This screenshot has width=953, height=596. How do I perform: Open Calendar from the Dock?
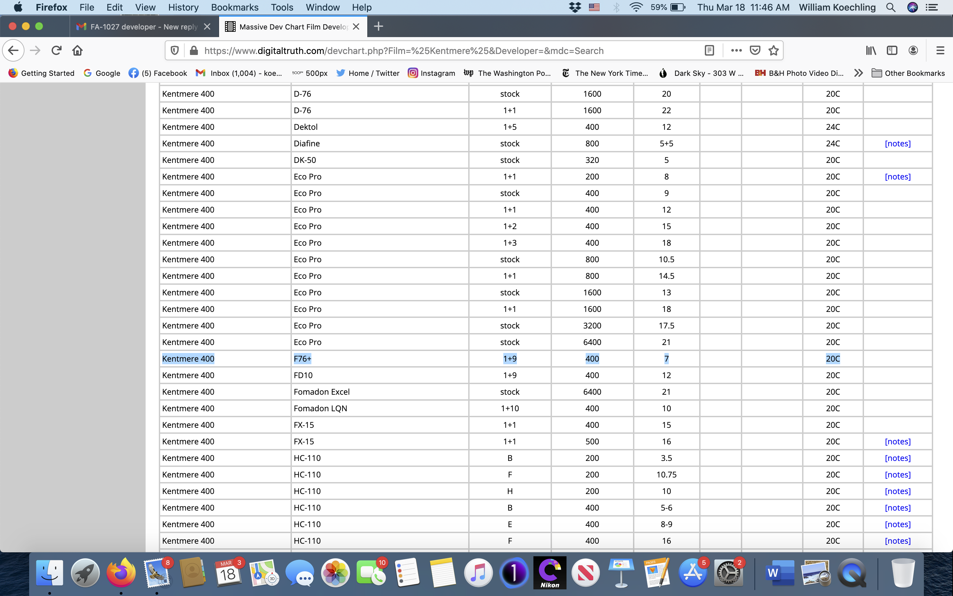[228, 572]
